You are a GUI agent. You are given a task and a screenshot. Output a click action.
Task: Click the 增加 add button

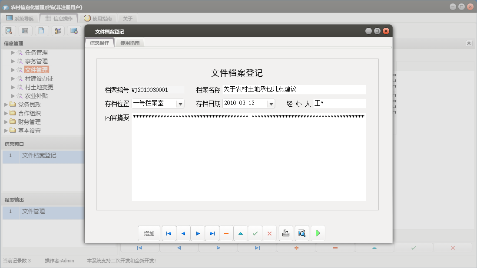[149, 233]
